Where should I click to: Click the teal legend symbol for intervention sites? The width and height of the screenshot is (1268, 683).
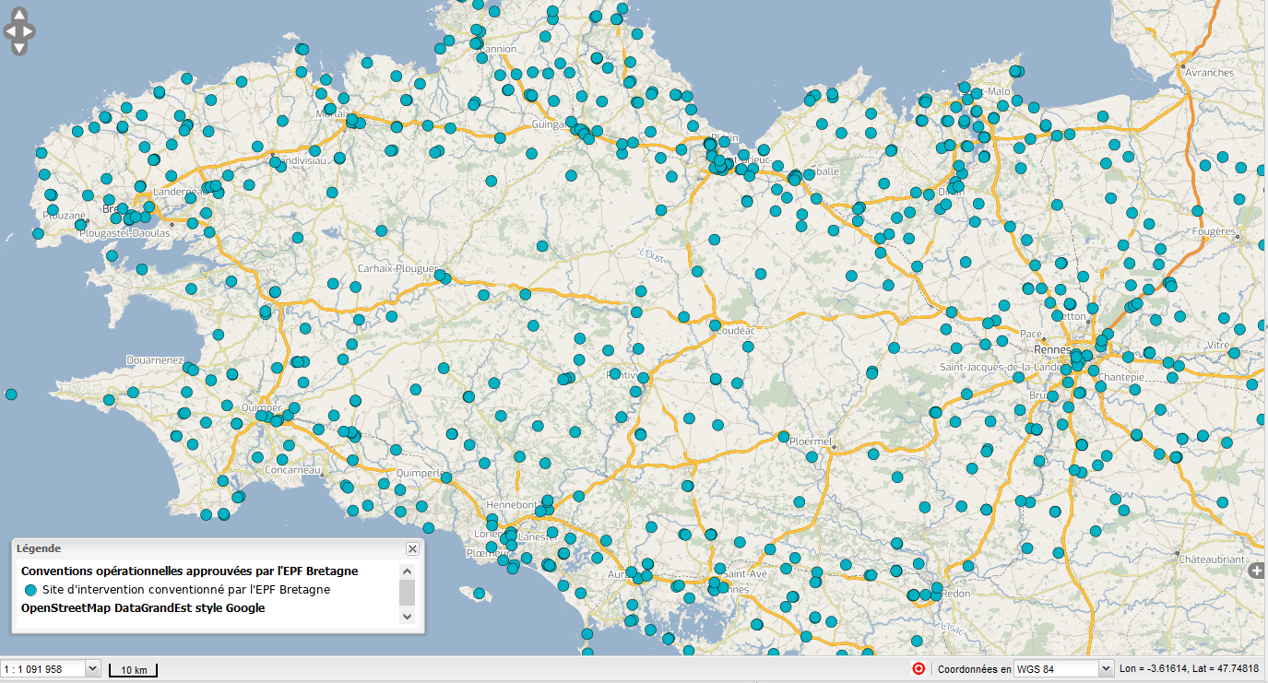(x=30, y=590)
